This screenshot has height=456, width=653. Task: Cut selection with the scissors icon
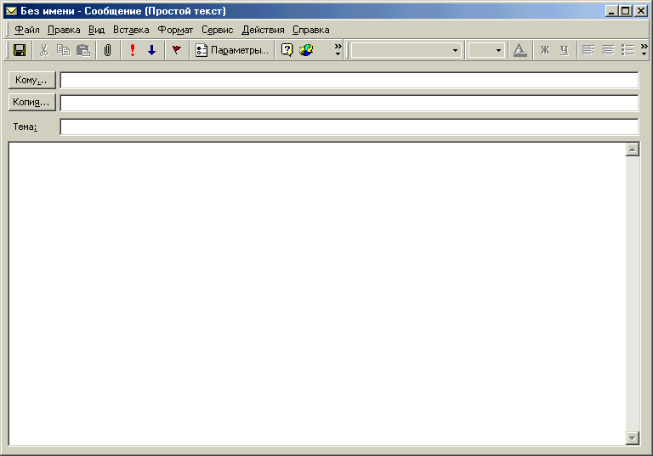click(43, 50)
